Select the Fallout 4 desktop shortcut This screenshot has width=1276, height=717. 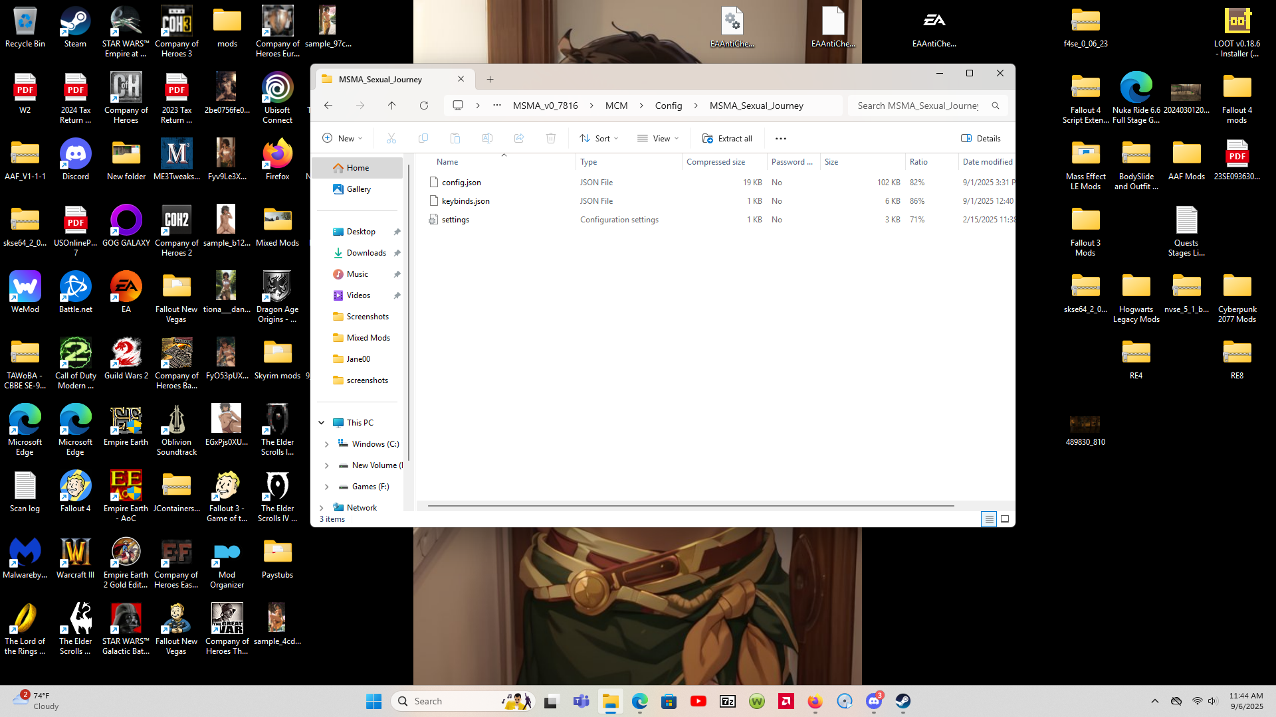click(x=75, y=492)
